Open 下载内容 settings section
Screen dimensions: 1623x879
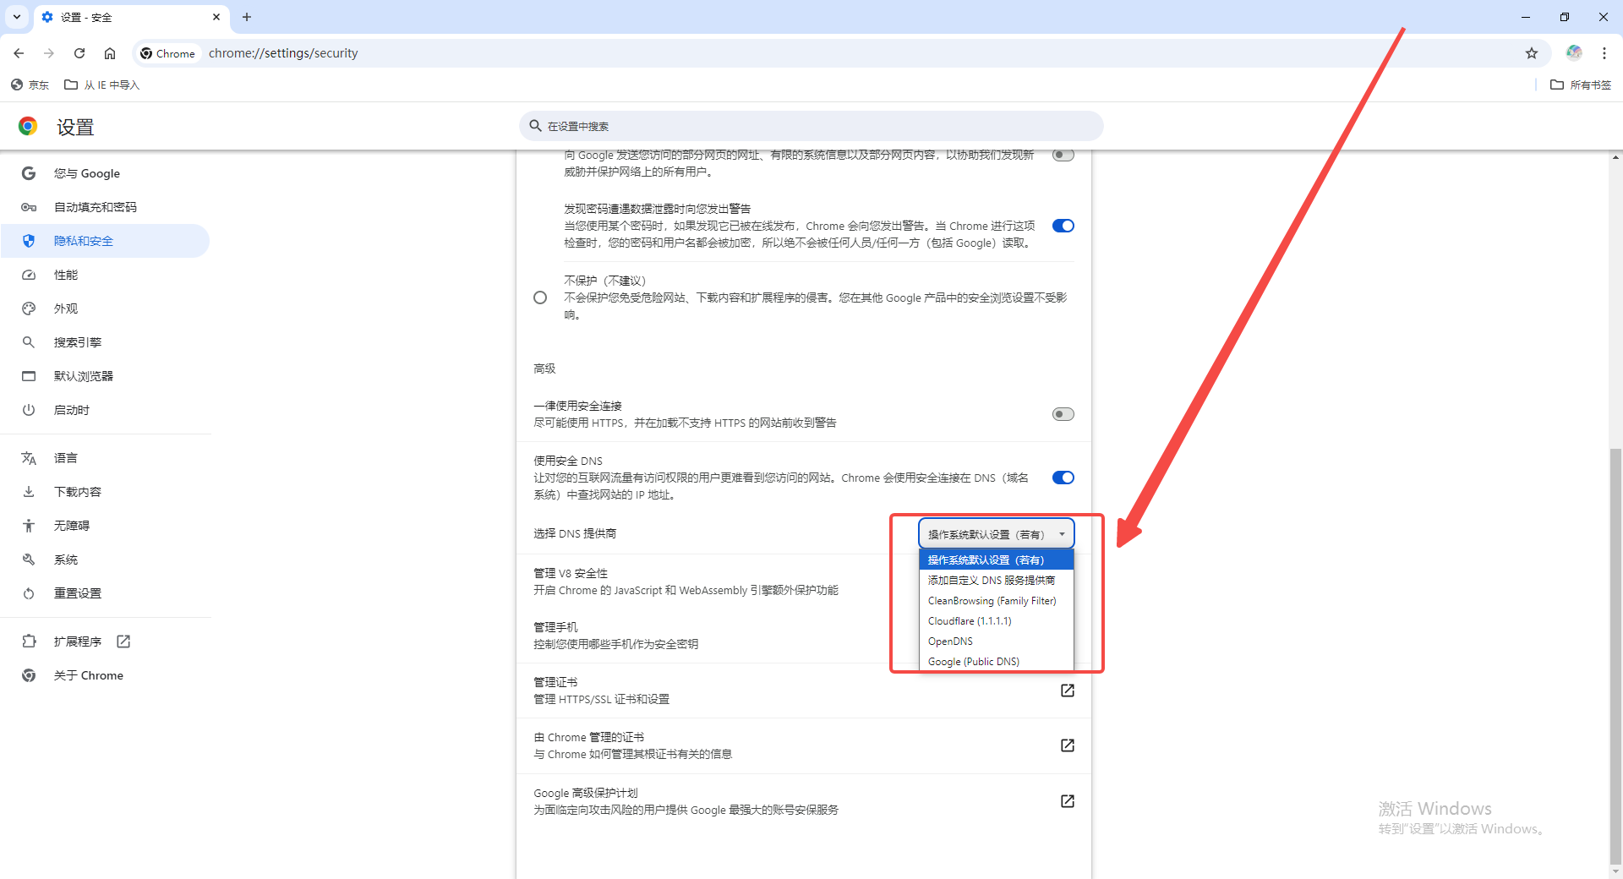[106, 492]
